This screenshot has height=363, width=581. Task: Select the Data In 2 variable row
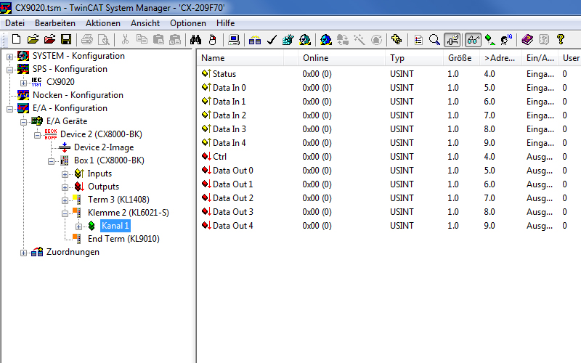(x=389, y=115)
